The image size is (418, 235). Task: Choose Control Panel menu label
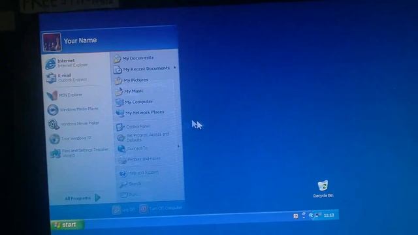tap(138, 127)
